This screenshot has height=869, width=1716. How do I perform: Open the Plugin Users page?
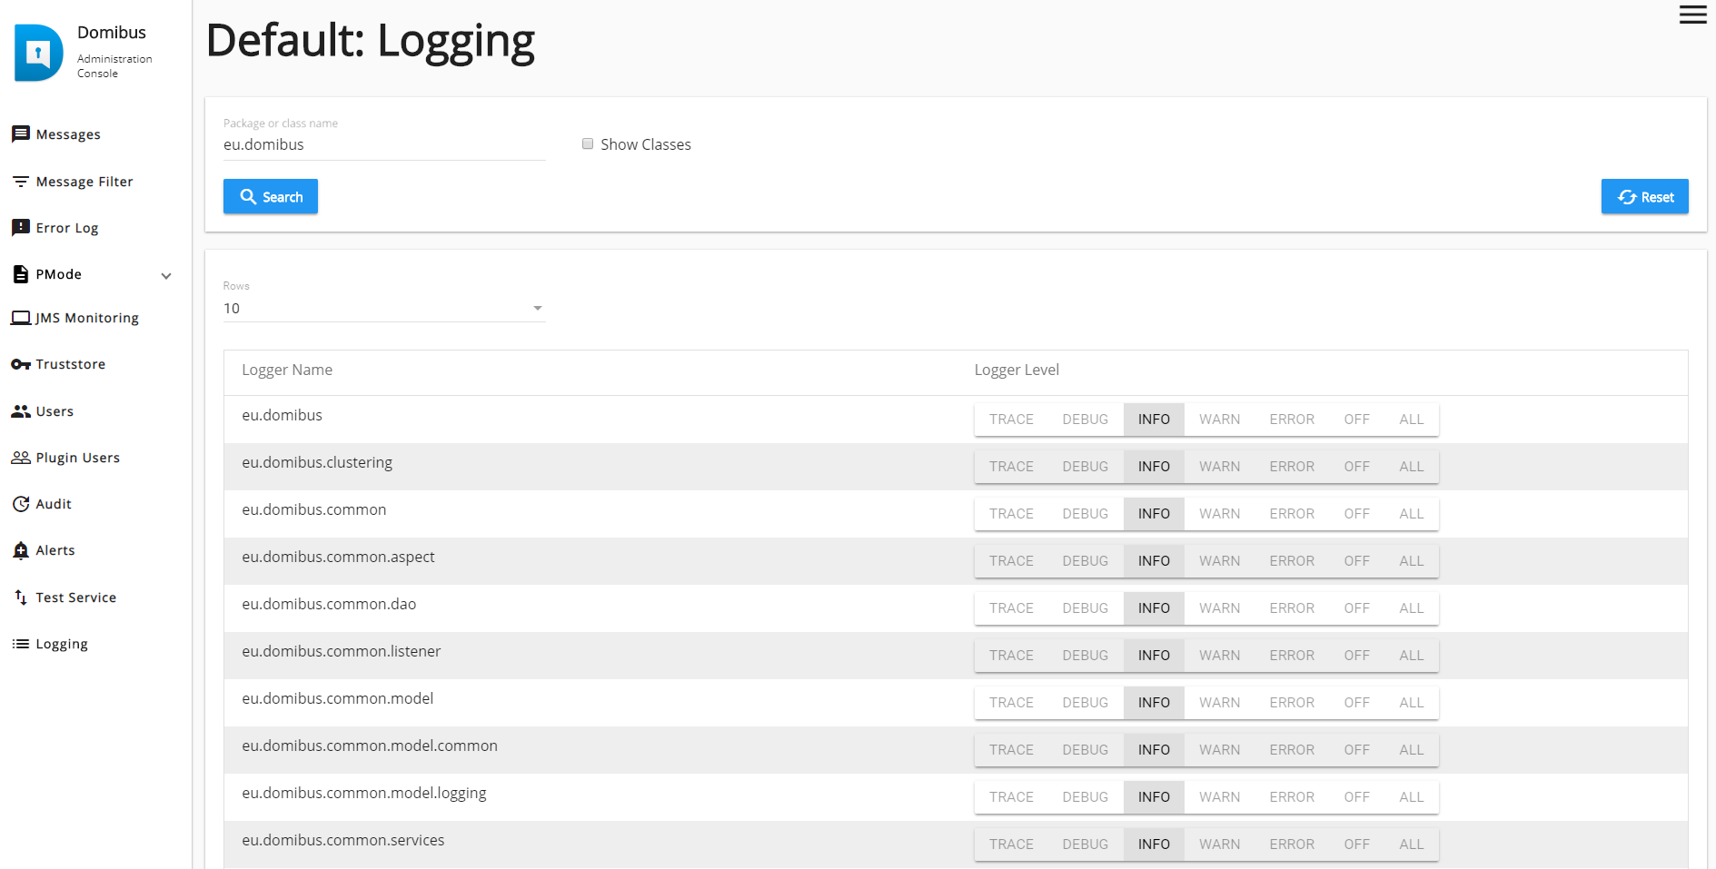78,458
